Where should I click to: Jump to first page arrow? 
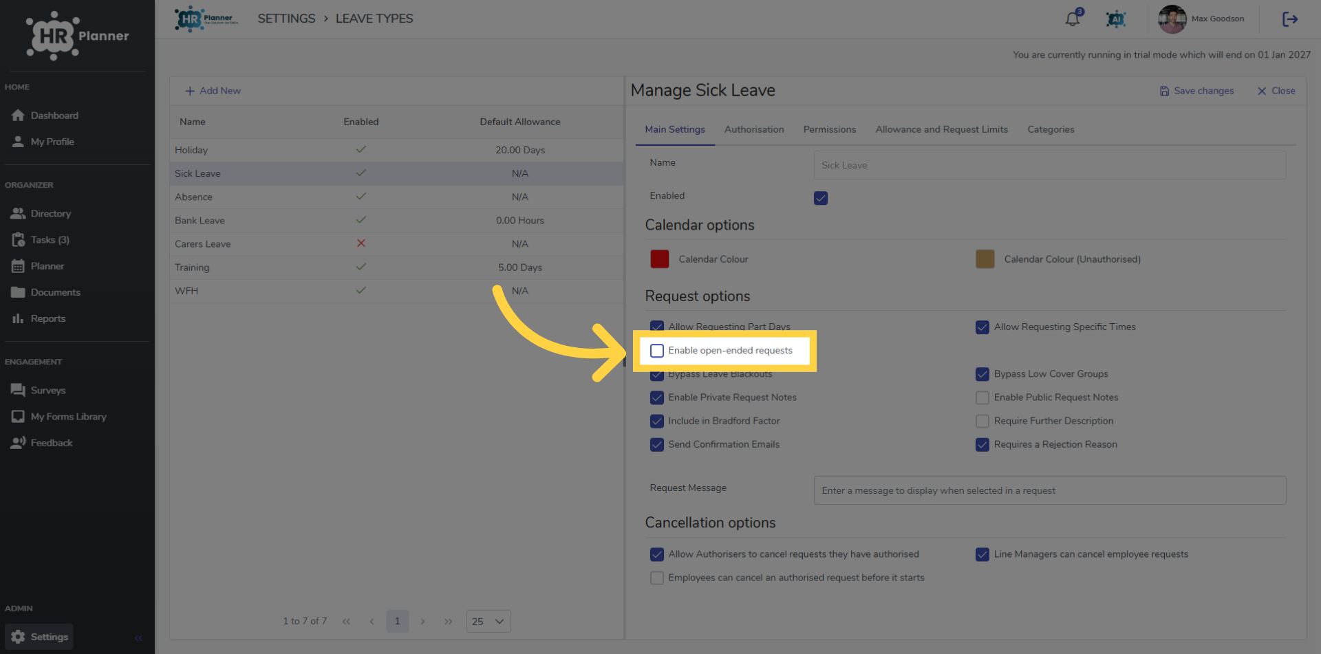point(346,622)
